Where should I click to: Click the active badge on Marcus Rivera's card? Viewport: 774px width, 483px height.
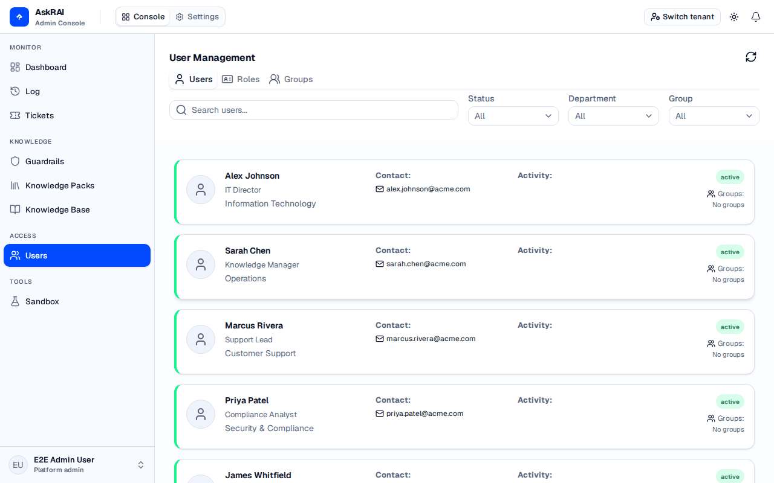(x=730, y=327)
